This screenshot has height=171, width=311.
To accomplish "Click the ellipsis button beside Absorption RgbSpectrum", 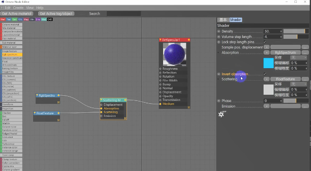I will coord(305,53).
